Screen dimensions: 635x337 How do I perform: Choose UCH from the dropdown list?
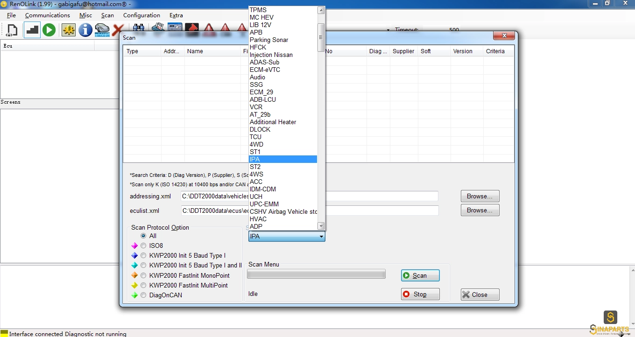pos(283,197)
